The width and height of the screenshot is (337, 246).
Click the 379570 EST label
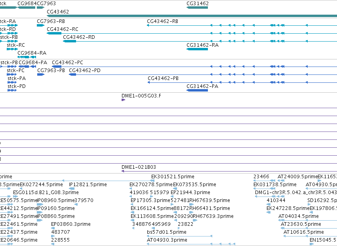(84, 200)
